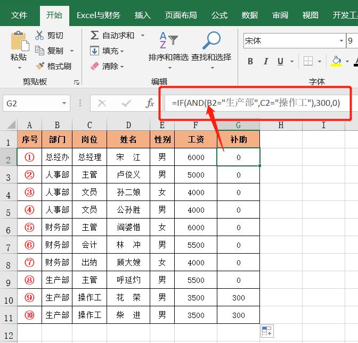Switch to the 公式 ribbon tab
358x343 pixels.
click(x=219, y=15)
